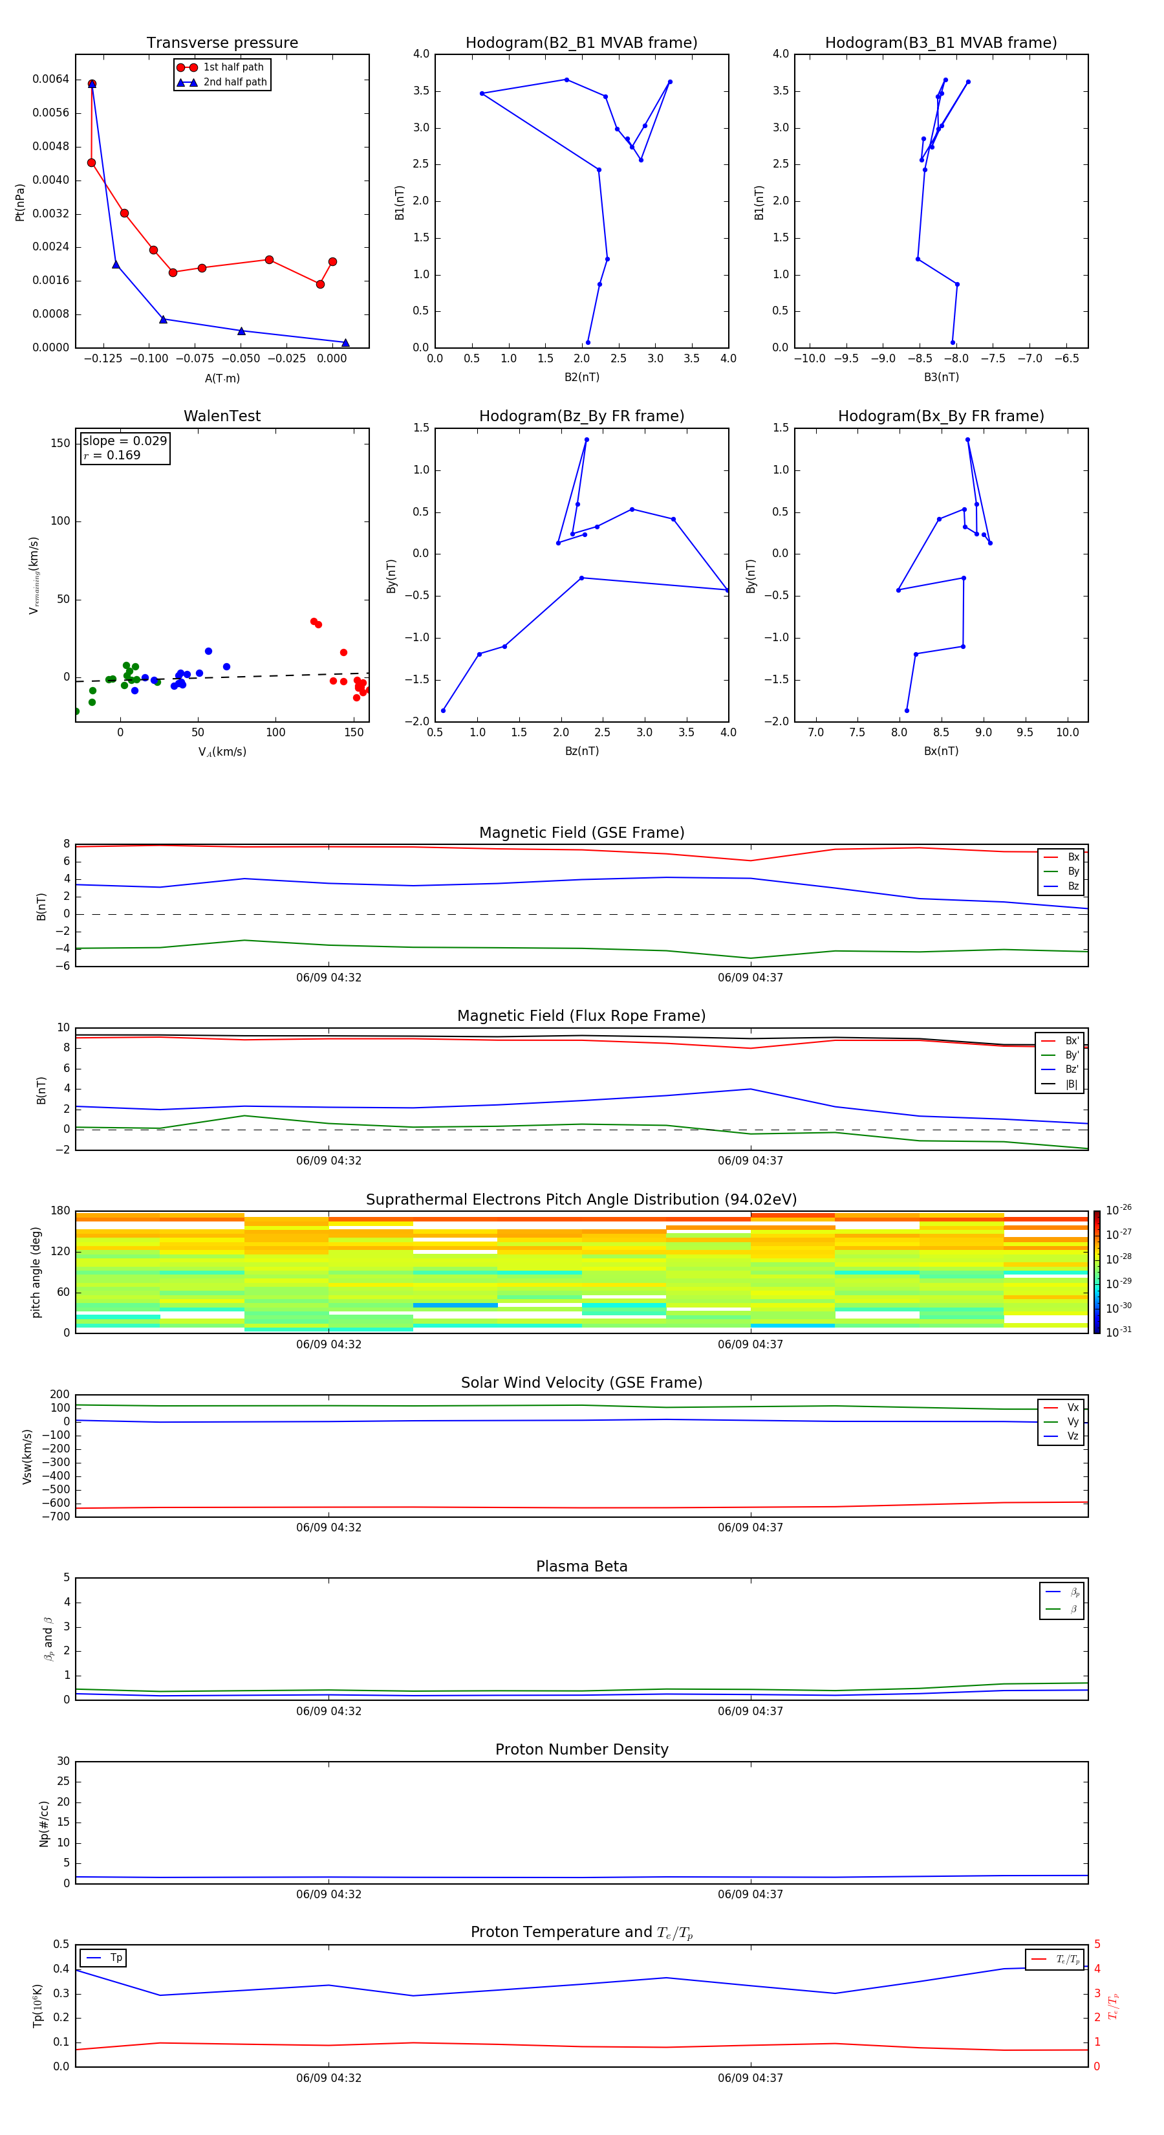Select the "Tp" legend entry
1164x2135 pixels.
[x=103, y=1958]
